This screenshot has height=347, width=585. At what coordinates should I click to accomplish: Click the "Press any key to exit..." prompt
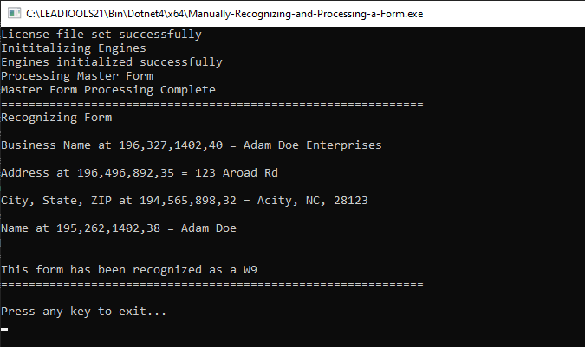(x=84, y=312)
